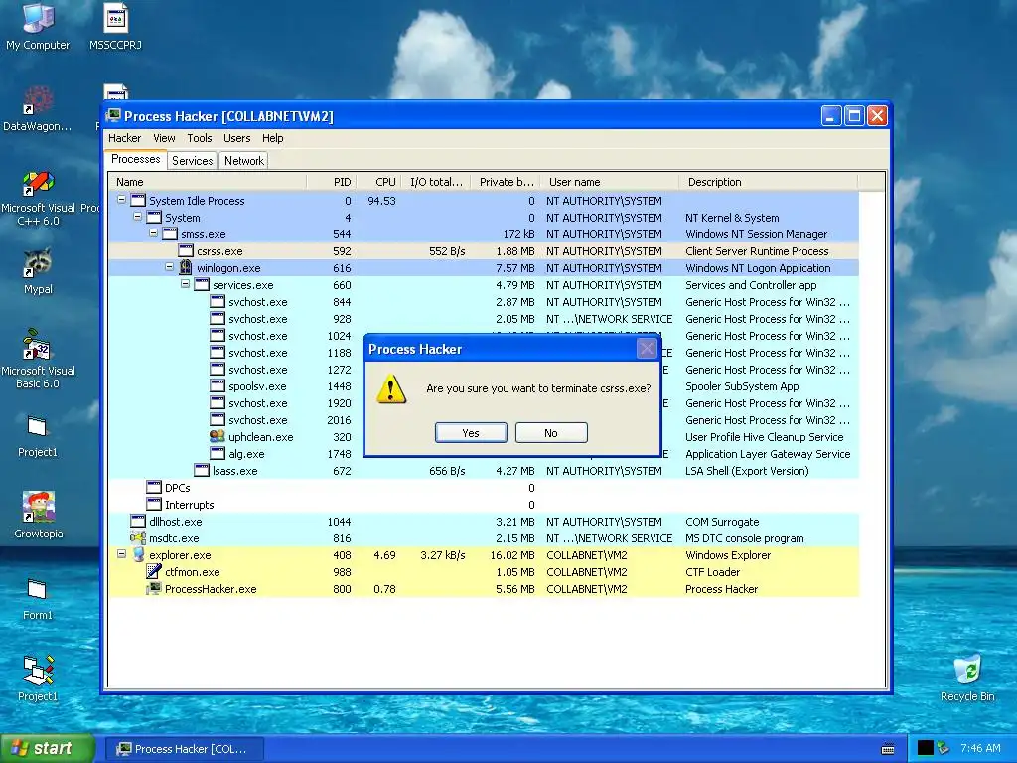The height and width of the screenshot is (763, 1017).
Task: Select the Interrupts row
Action: coord(484,504)
